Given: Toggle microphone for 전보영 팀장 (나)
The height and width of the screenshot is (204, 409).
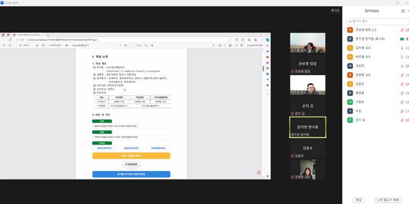Looking at the screenshot, I should pos(402,30).
